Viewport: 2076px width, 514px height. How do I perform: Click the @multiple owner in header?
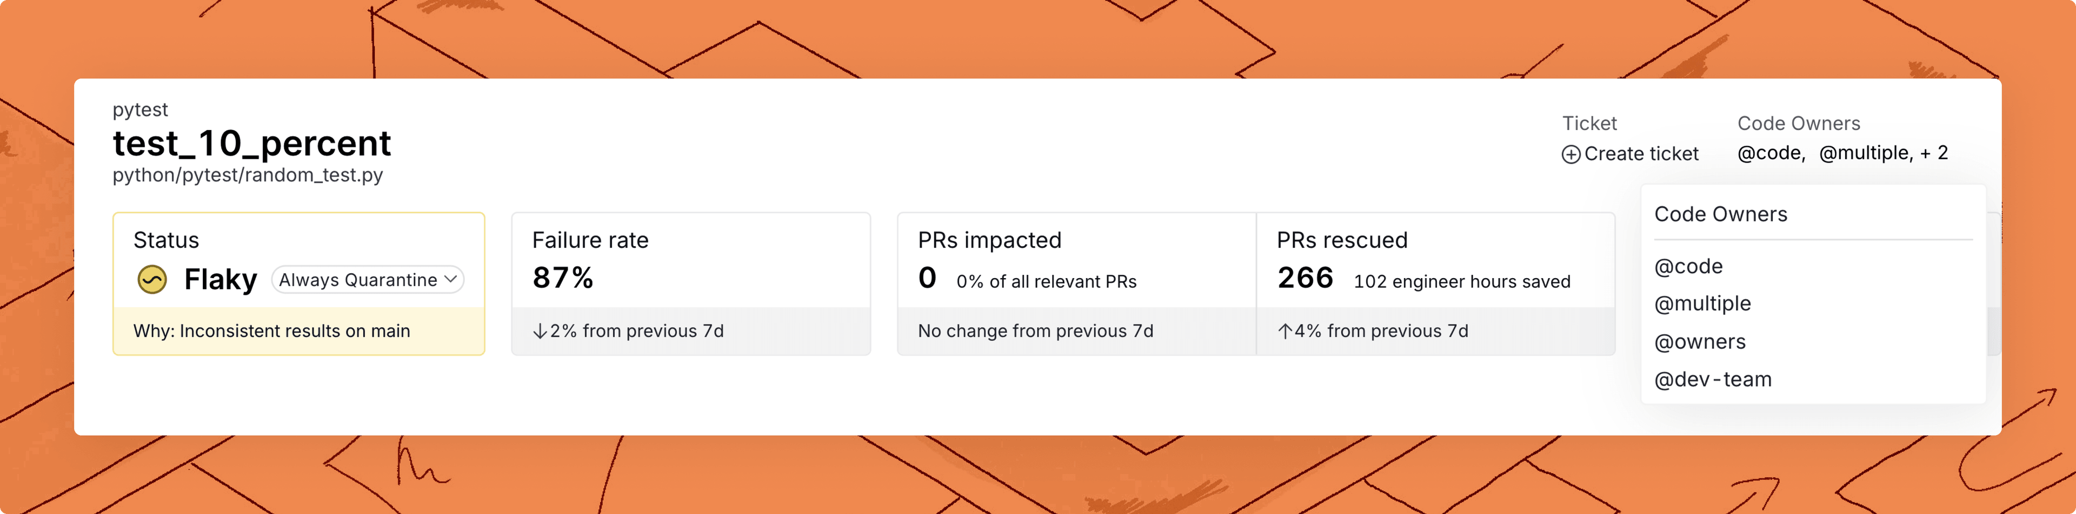pos(1864,153)
